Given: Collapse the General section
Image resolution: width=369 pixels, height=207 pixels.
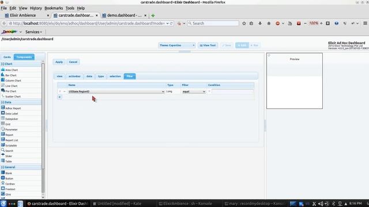Looking at the screenshot, I should pyautogui.click(x=2, y=167).
